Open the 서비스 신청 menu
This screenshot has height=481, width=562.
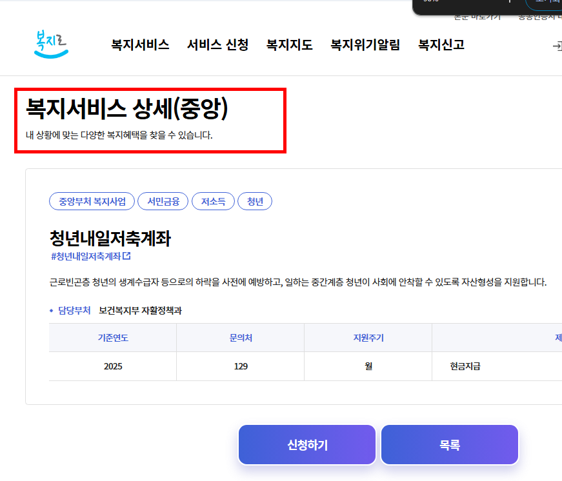[x=217, y=44]
